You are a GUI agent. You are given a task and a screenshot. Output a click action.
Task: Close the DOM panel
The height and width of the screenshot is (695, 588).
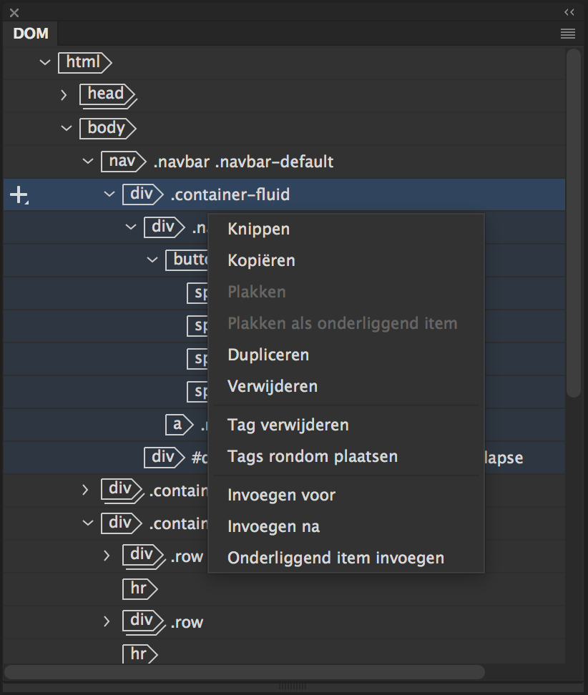[x=14, y=13]
